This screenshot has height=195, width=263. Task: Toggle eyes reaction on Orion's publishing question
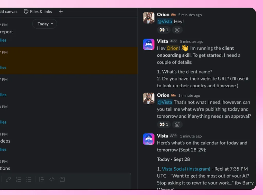click(164, 125)
